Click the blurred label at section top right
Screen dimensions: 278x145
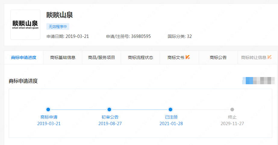tap(258, 81)
